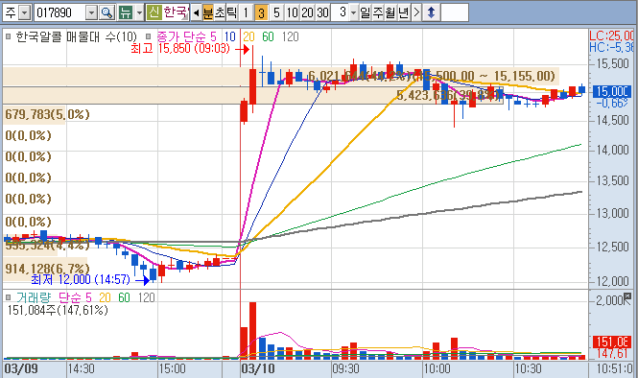638x378 pixels.
Task: Click the 03/09 date label on time axis
Action: (21, 369)
